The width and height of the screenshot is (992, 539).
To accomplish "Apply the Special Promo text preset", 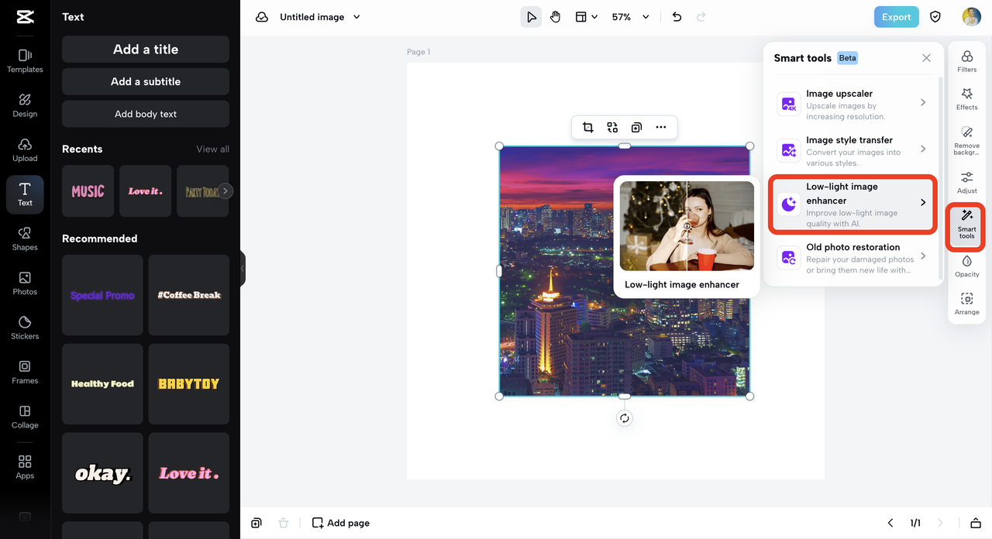I will click(102, 295).
